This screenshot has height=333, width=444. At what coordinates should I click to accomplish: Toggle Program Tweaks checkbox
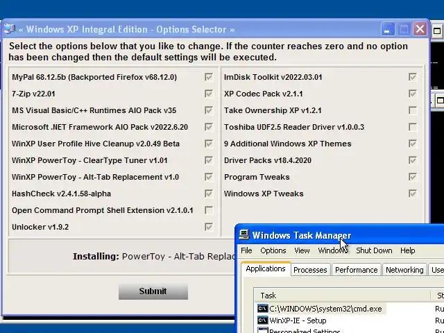[x=413, y=177]
